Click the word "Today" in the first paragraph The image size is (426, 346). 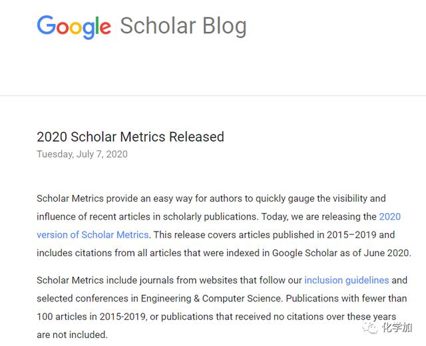(275, 216)
